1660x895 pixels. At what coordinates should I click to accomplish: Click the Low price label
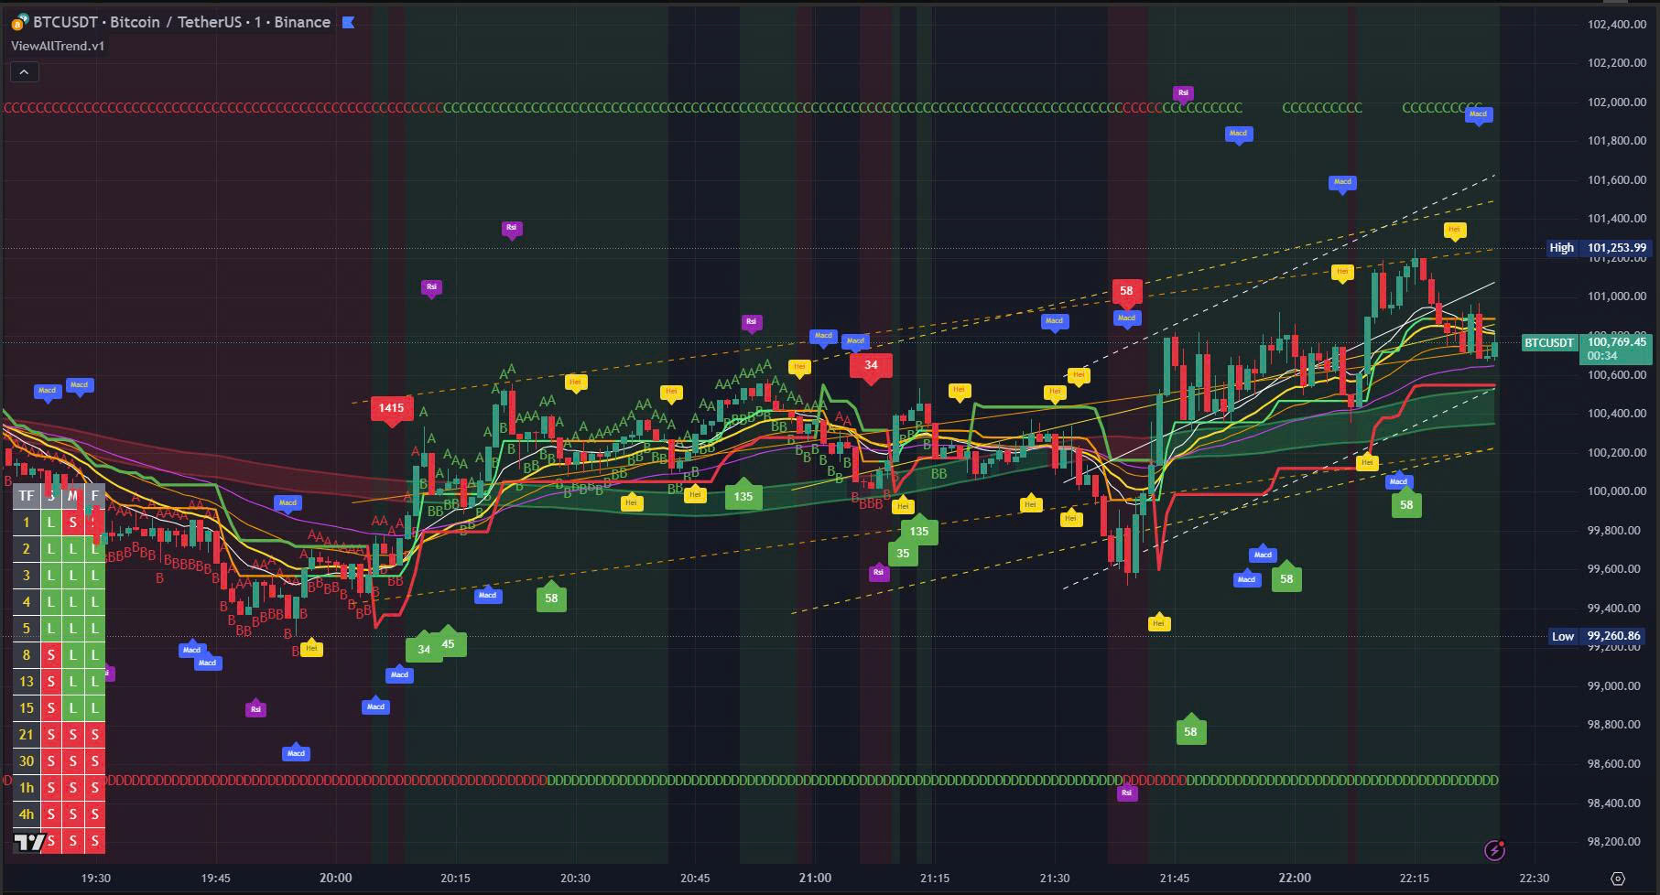(x=1562, y=636)
